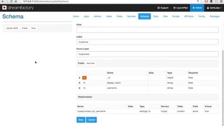The height and width of the screenshot is (126, 224).
Task: Switch to Admin in the top bar
Action: coord(197,8)
